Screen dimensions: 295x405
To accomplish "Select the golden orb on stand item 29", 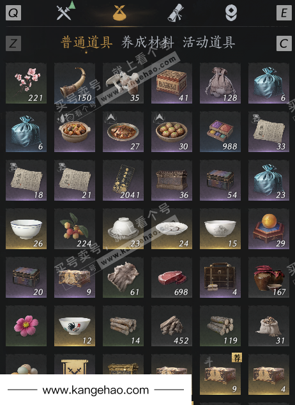I will pos(269,229).
